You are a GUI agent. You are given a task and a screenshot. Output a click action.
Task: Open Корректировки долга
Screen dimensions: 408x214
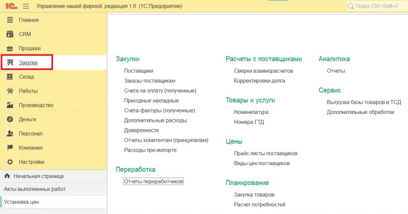click(259, 81)
